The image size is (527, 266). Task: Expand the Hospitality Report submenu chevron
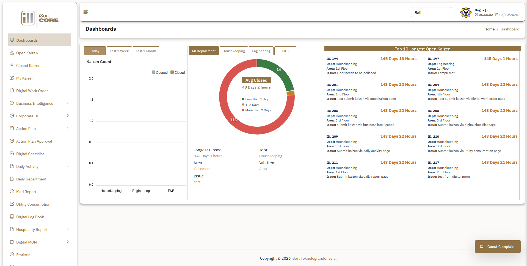[68, 229]
